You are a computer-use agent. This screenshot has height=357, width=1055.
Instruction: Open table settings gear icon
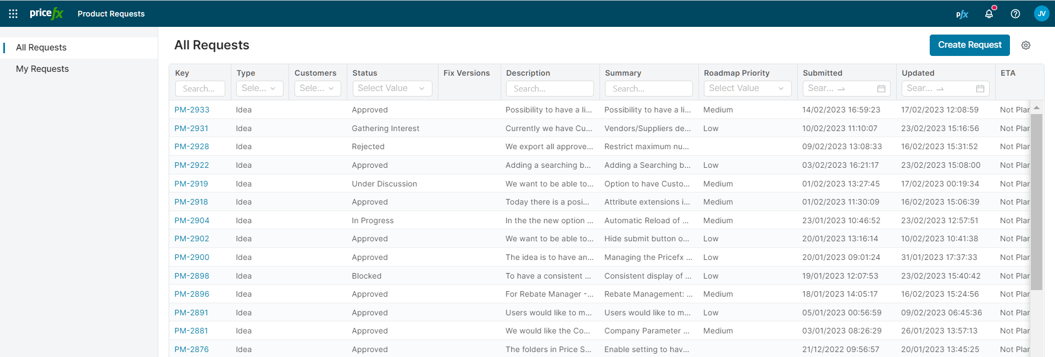(x=1026, y=46)
